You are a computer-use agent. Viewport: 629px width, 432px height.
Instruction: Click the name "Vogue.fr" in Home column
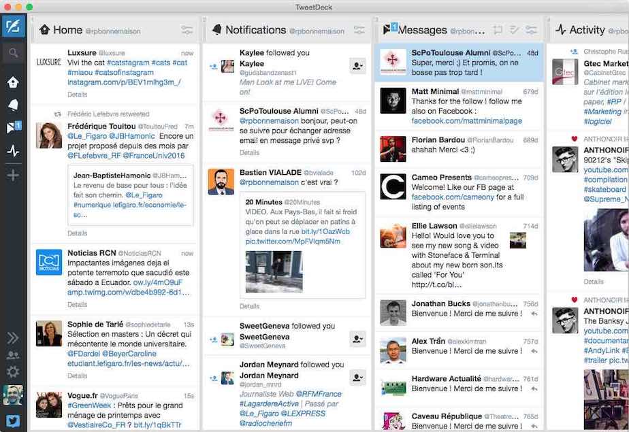click(x=82, y=396)
